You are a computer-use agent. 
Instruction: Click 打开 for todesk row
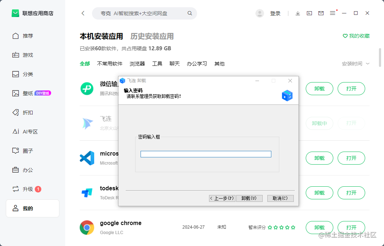351,193
